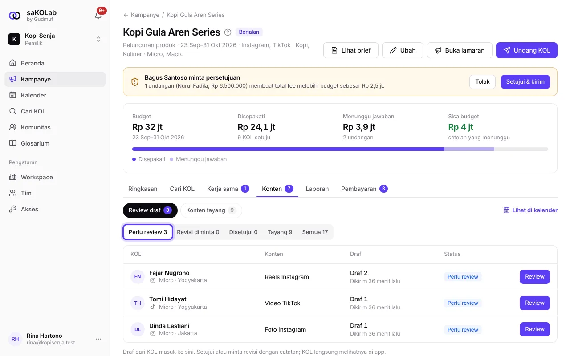Click the Undang KOL button
This screenshot has height=356, width=570.
point(527,50)
